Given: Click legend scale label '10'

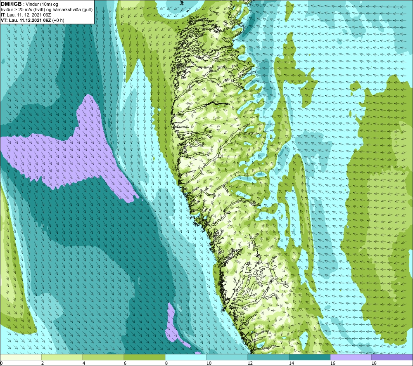Looking at the screenshot, I should point(209,364).
